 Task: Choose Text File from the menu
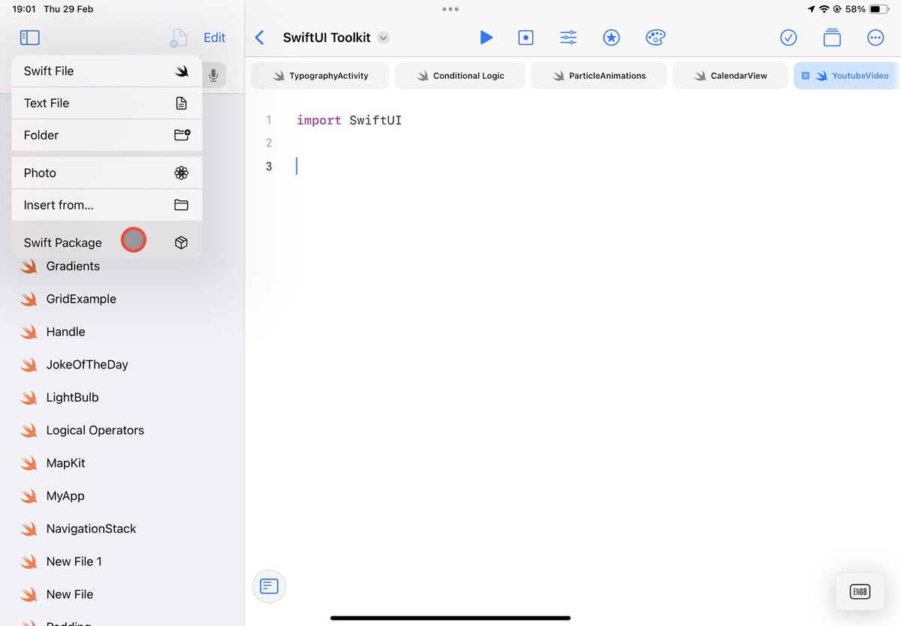107,104
